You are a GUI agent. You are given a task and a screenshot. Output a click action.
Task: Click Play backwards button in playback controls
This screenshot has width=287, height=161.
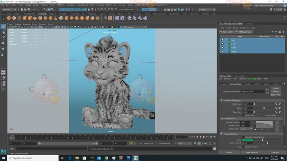(x=201, y=137)
